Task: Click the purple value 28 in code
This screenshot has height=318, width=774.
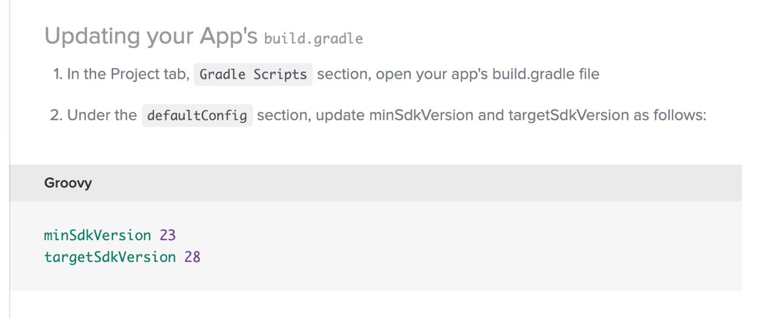Action: [192, 257]
